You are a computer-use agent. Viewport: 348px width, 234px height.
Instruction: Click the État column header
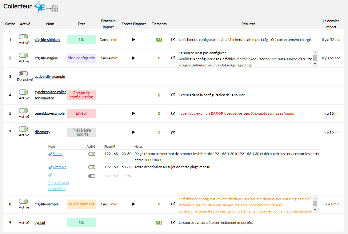(82, 24)
